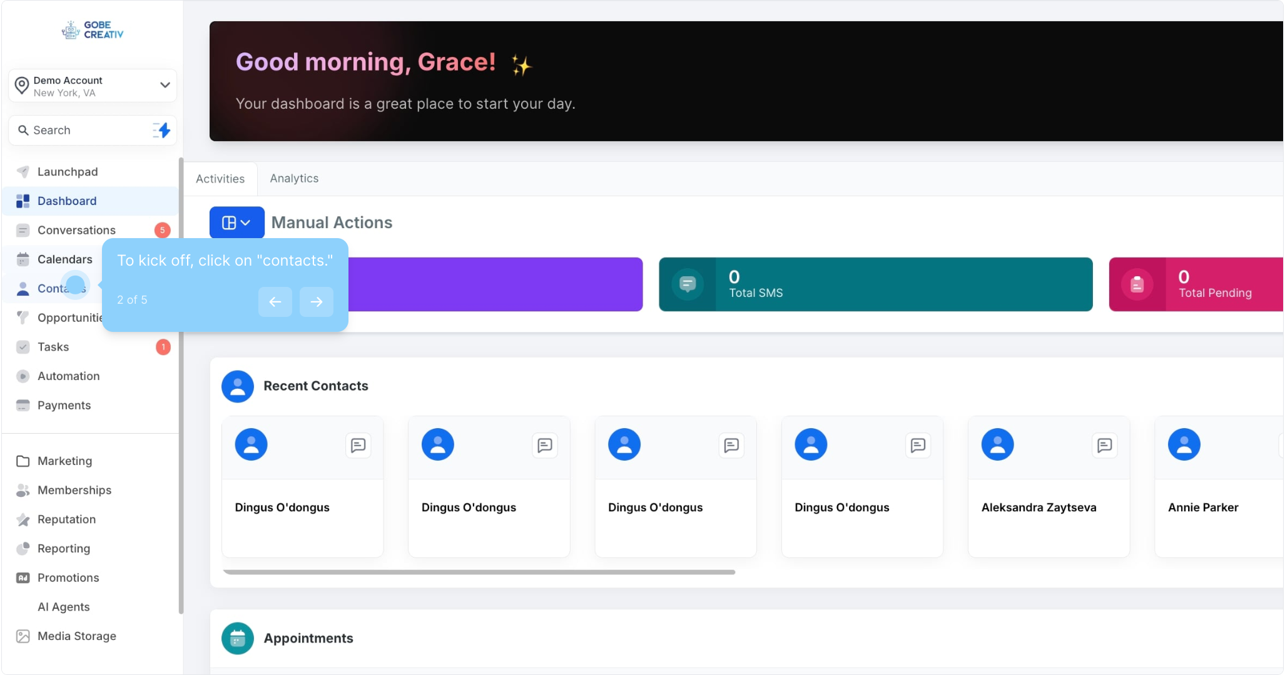Click the Recent Contacts horizontal scrollbar
This screenshot has width=1285, height=675.
[479, 572]
